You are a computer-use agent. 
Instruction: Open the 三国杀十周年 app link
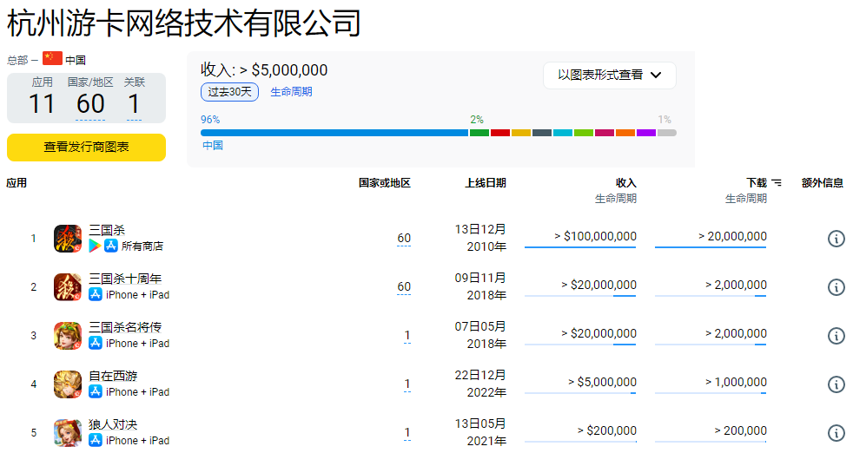tap(125, 279)
